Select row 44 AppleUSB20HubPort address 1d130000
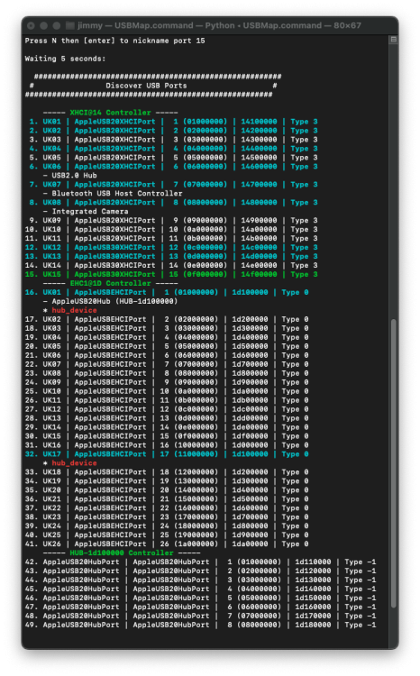The width and height of the screenshot is (420, 676). point(200,580)
